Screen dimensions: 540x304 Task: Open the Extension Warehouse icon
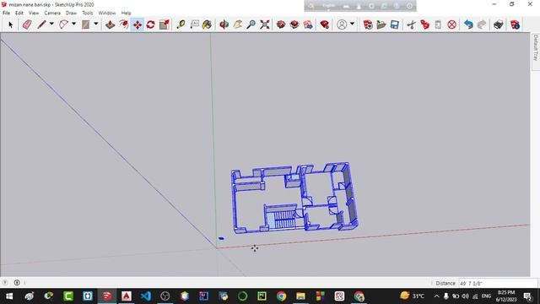(x=294, y=24)
